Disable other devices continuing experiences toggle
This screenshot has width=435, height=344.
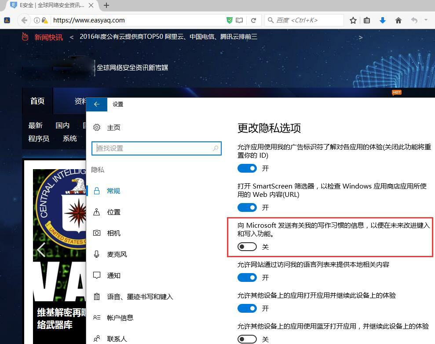point(247,308)
